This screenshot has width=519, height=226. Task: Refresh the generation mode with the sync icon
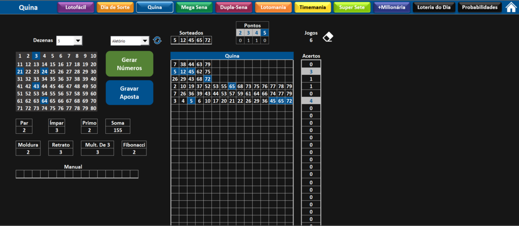[157, 41]
